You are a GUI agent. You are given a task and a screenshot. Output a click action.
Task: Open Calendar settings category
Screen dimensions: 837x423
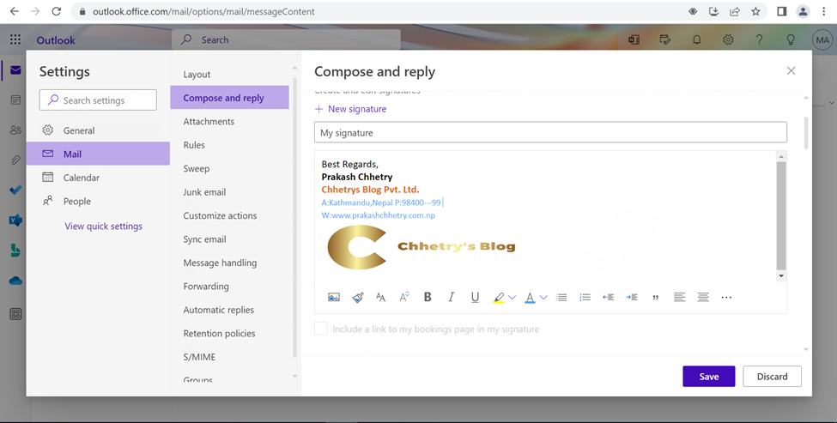[98, 177]
